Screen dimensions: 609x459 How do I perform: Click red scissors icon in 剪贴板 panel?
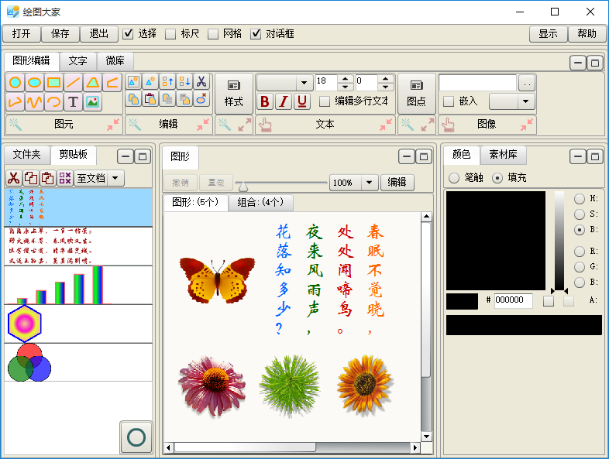(14, 178)
